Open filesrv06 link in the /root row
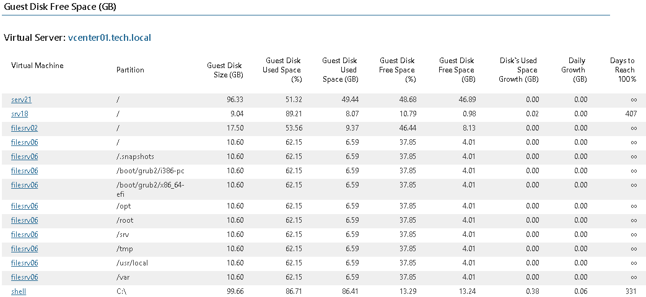This screenshot has width=646, height=297. (x=24, y=220)
